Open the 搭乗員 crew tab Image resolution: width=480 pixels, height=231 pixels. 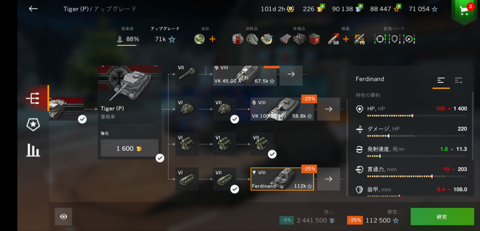click(x=128, y=36)
